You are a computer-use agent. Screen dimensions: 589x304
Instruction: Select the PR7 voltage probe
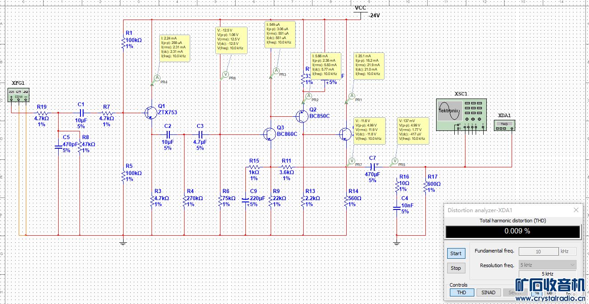352,161
